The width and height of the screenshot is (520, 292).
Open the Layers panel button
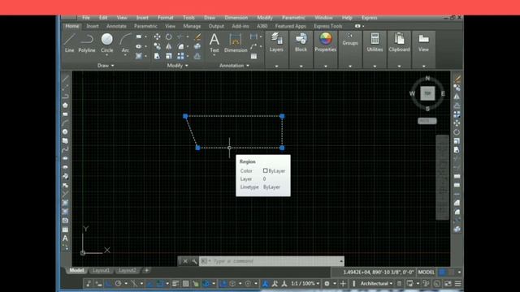point(276,42)
